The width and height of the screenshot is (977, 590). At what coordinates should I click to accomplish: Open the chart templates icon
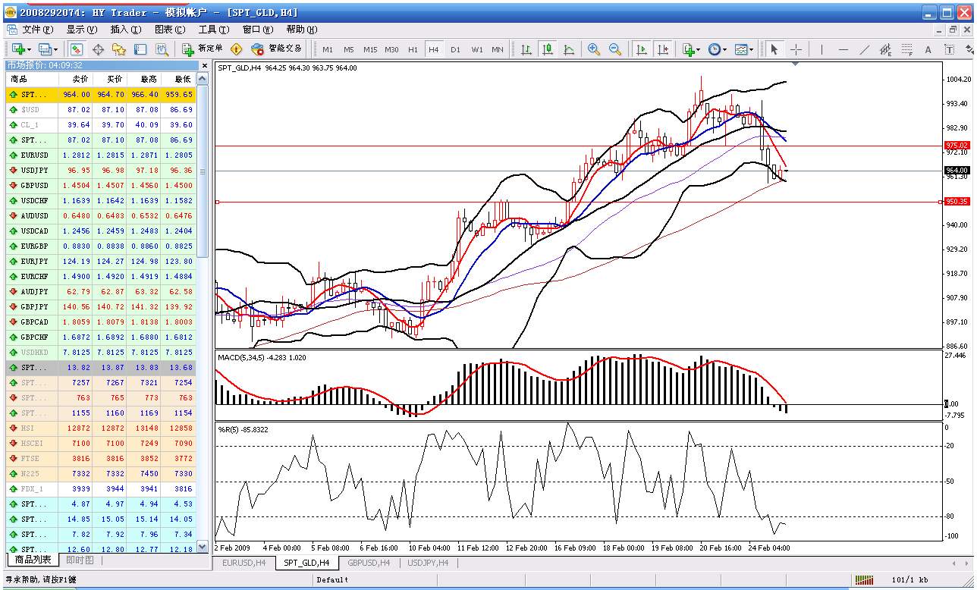click(740, 49)
